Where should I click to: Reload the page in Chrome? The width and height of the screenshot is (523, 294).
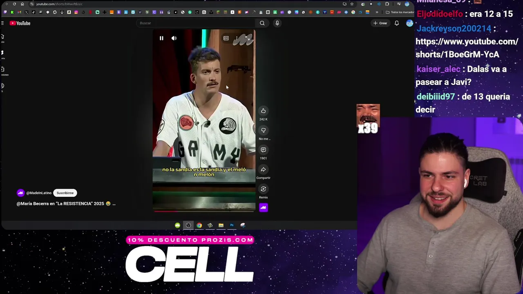(14, 4)
